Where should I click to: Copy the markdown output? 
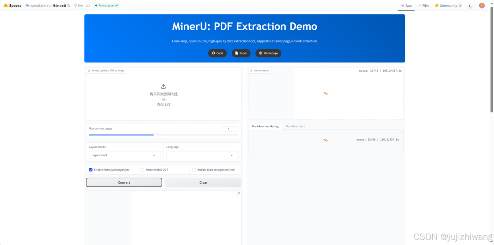point(400,132)
